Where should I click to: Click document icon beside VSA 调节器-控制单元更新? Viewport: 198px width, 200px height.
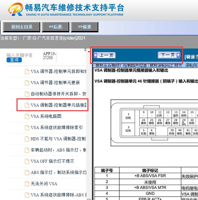point(27,83)
